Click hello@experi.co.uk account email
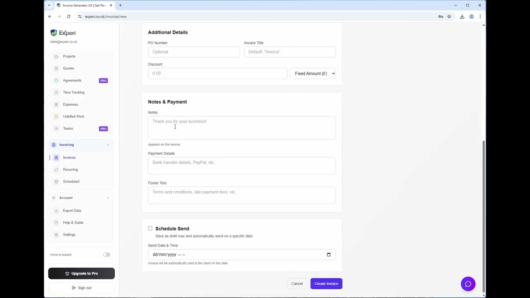530x298 pixels. pos(64,42)
